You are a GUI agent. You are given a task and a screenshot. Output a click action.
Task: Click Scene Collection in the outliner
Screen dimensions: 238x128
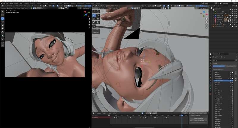(x=217, y=8)
